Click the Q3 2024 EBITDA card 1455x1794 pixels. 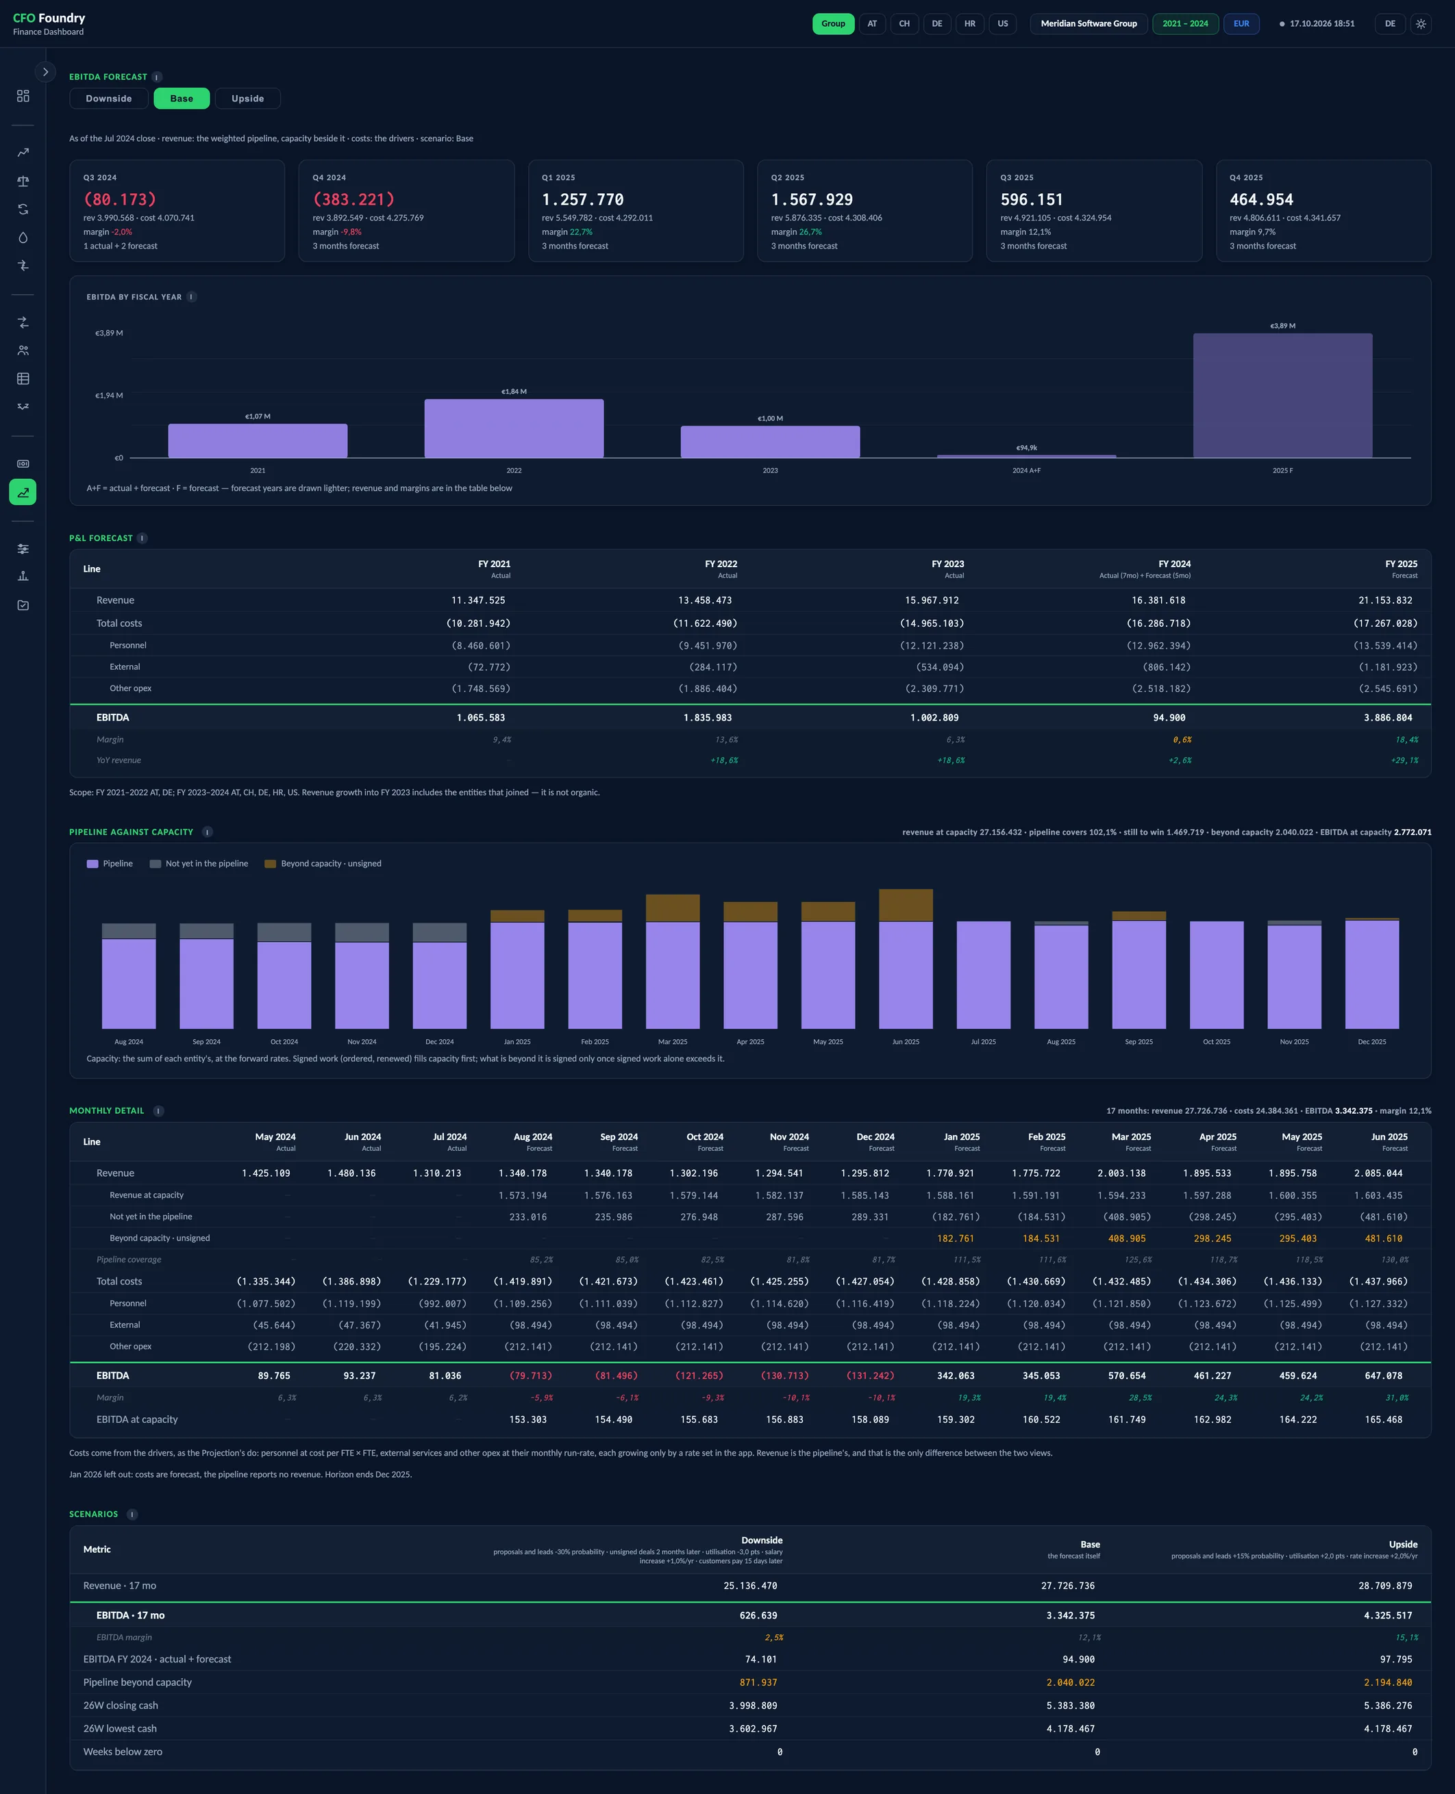click(x=177, y=211)
